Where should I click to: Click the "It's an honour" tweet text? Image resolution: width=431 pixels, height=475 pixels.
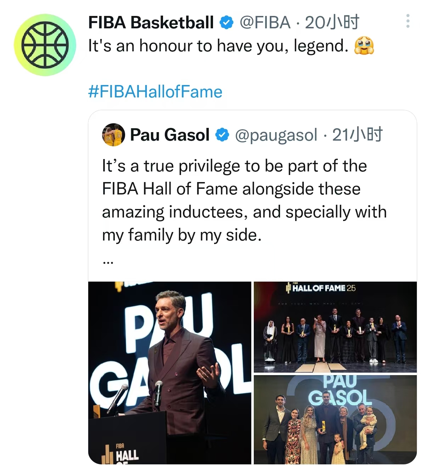[x=218, y=46]
